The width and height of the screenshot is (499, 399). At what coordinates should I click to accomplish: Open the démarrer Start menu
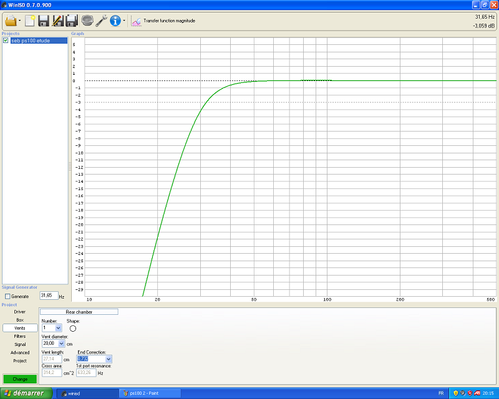26,393
